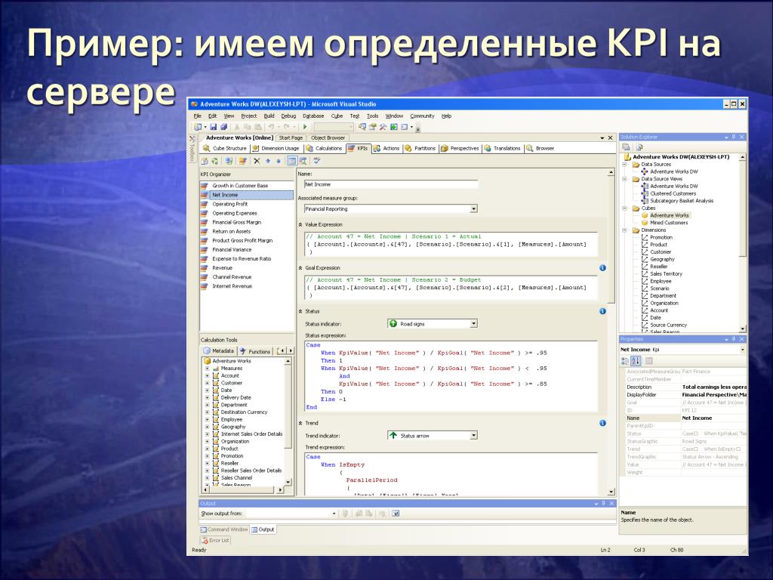Expand the Measures node in Metadata tree
The image size is (773, 580).
point(207,369)
